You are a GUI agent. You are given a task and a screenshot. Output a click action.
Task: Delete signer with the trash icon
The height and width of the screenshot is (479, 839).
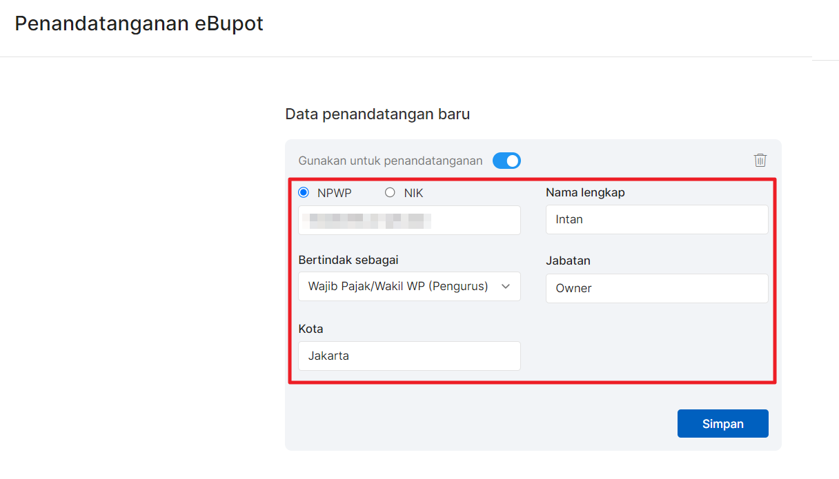[760, 161]
